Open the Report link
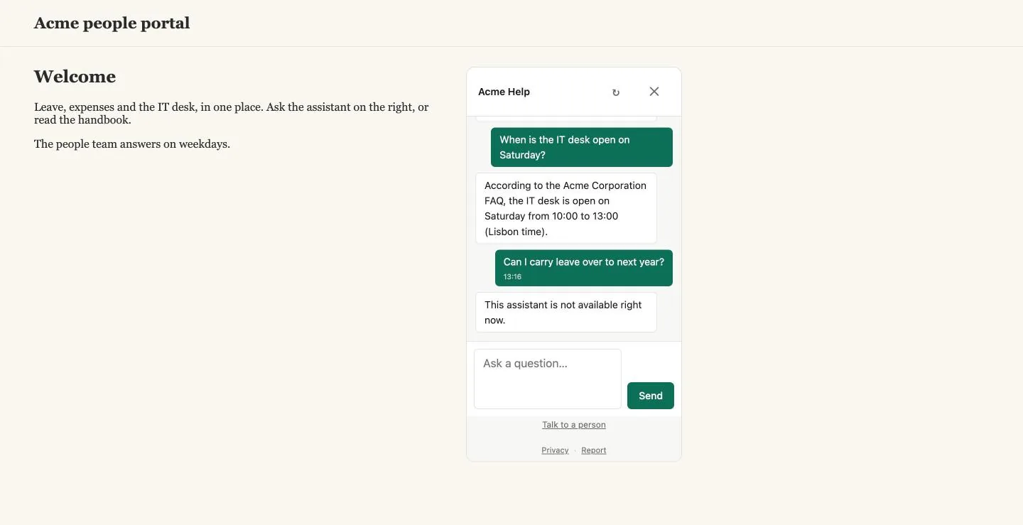The image size is (1023, 525). click(x=594, y=450)
